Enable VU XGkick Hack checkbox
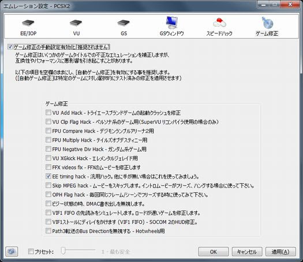 (x=48, y=158)
